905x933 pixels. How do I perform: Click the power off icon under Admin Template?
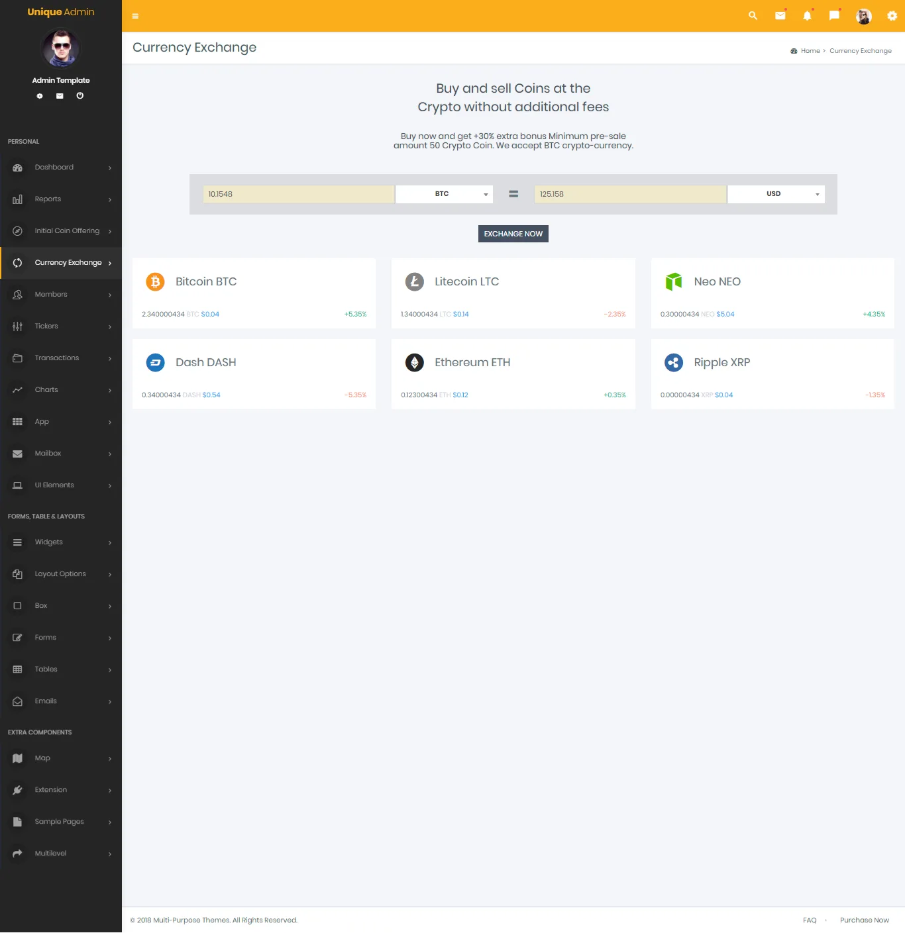pyautogui.click(x=80, y=95)
